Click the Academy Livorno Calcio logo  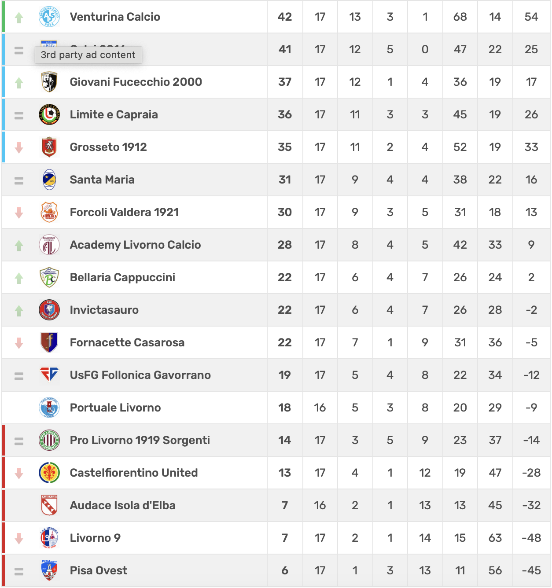coord(49,245)
